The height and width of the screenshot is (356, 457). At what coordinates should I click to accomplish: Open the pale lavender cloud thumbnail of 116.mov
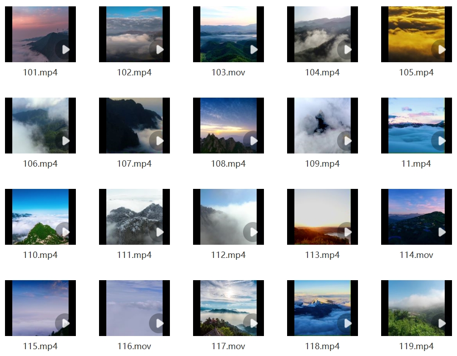134,308
